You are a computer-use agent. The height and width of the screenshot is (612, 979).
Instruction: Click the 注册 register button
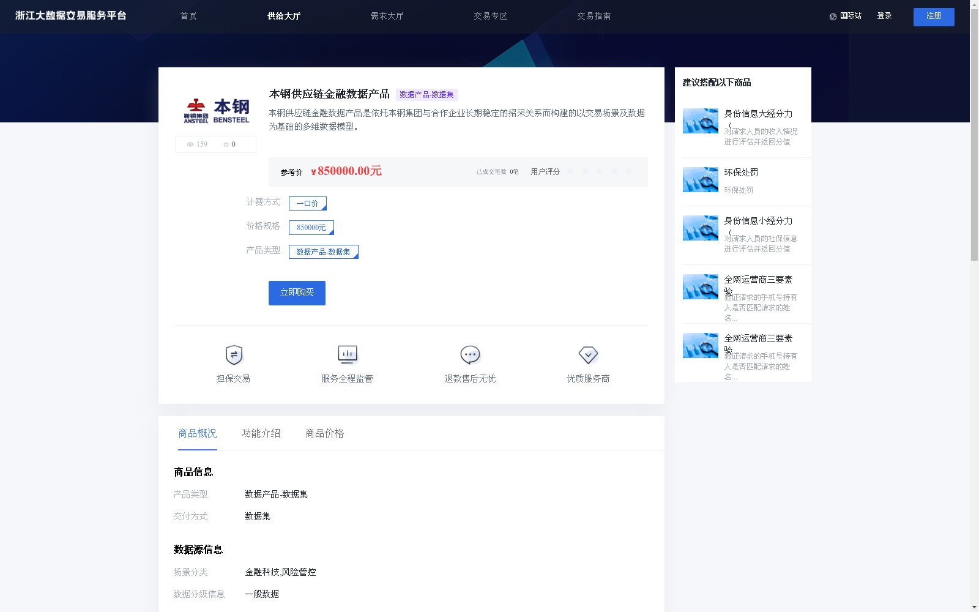933,17
